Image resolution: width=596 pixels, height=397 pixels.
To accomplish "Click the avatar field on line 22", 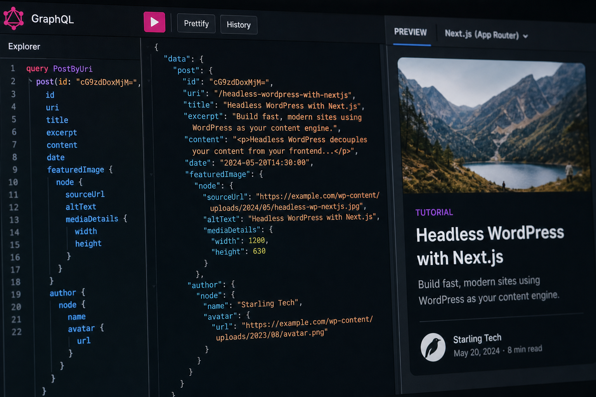I will click(x=81, y=329).
